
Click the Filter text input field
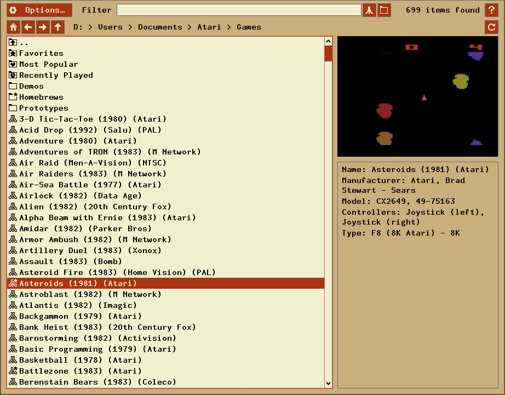239,10
